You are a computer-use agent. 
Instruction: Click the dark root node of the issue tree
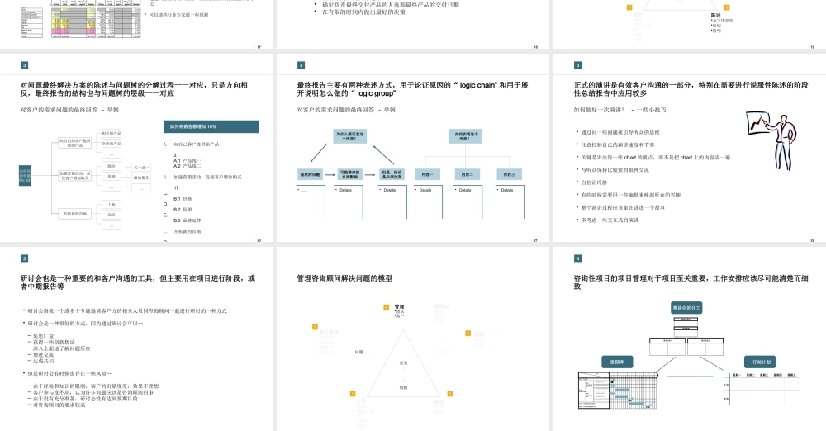click(25, 176)
